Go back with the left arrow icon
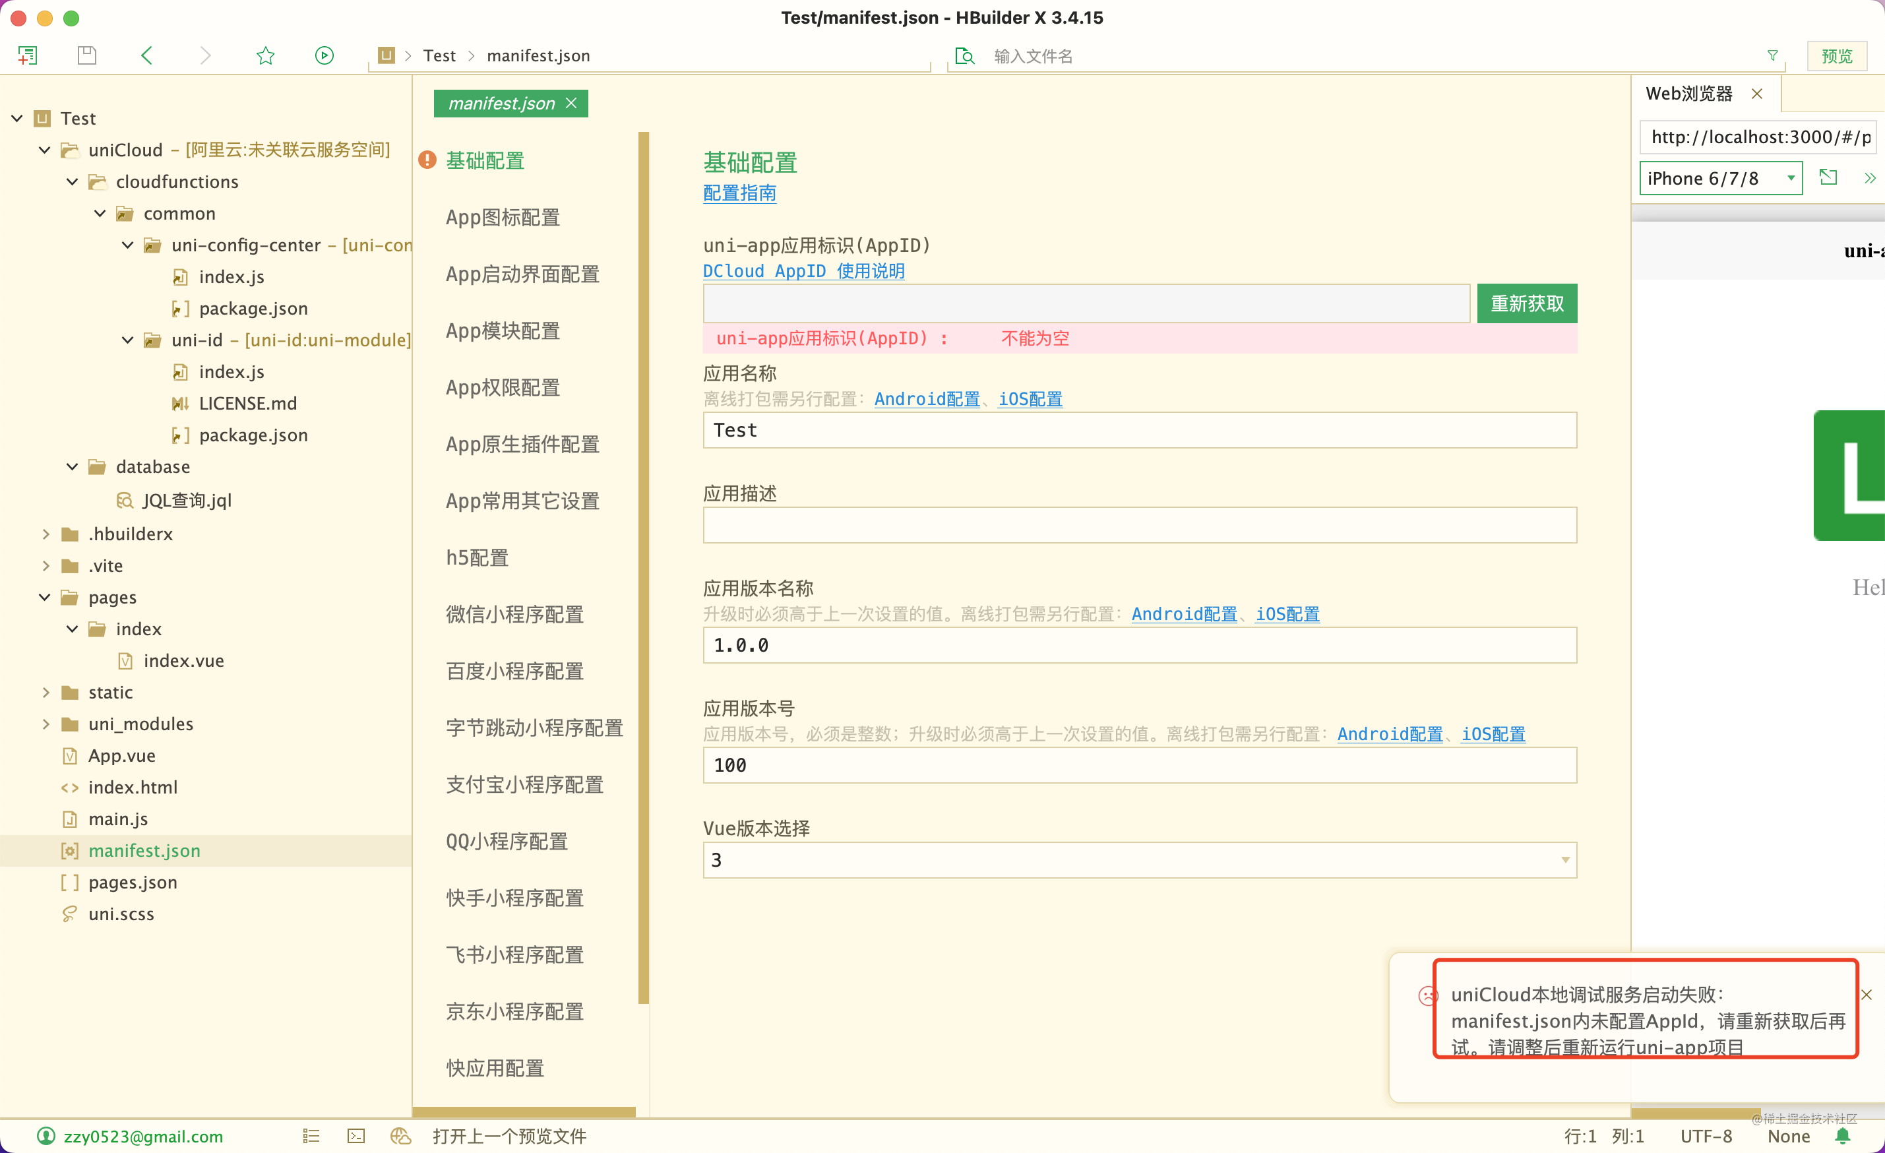The image size is (1885, 1153). pyautogui.click(x=147, y=55)
